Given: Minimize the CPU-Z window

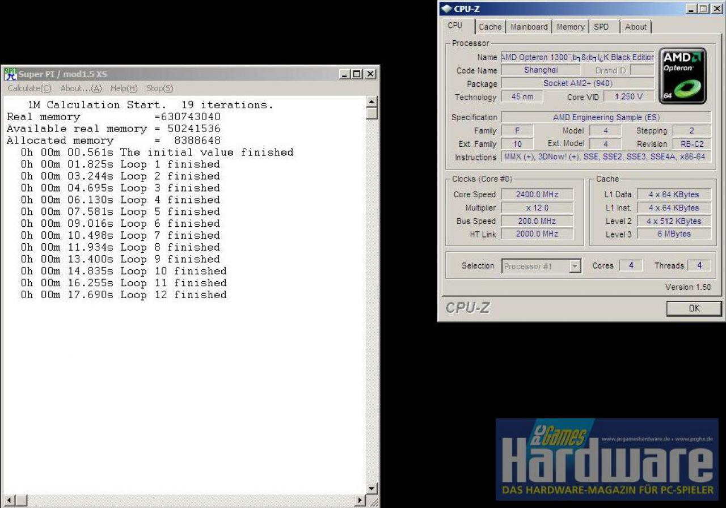Looking at the screenshot, I should (690, 9).
